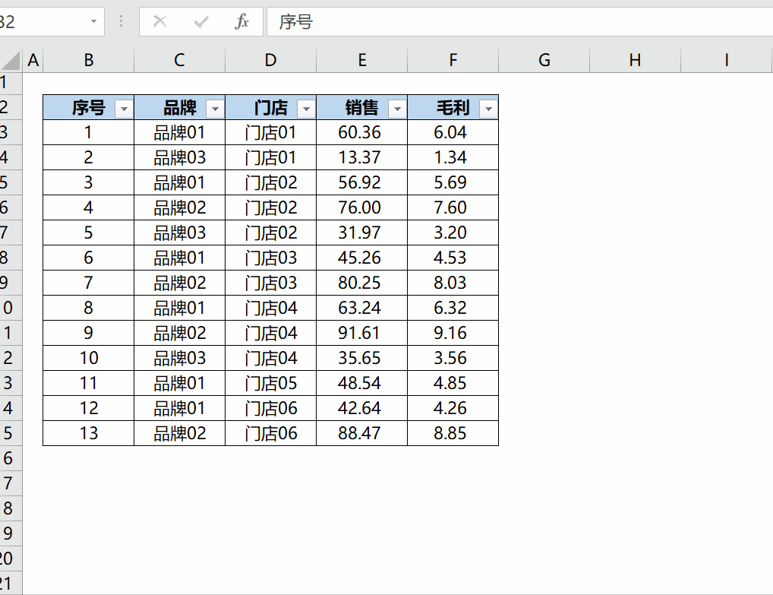Select gross profit cell 3.20
Image resolution: width=773 pixels, height=595 pixels.
[x=453, y=233]
